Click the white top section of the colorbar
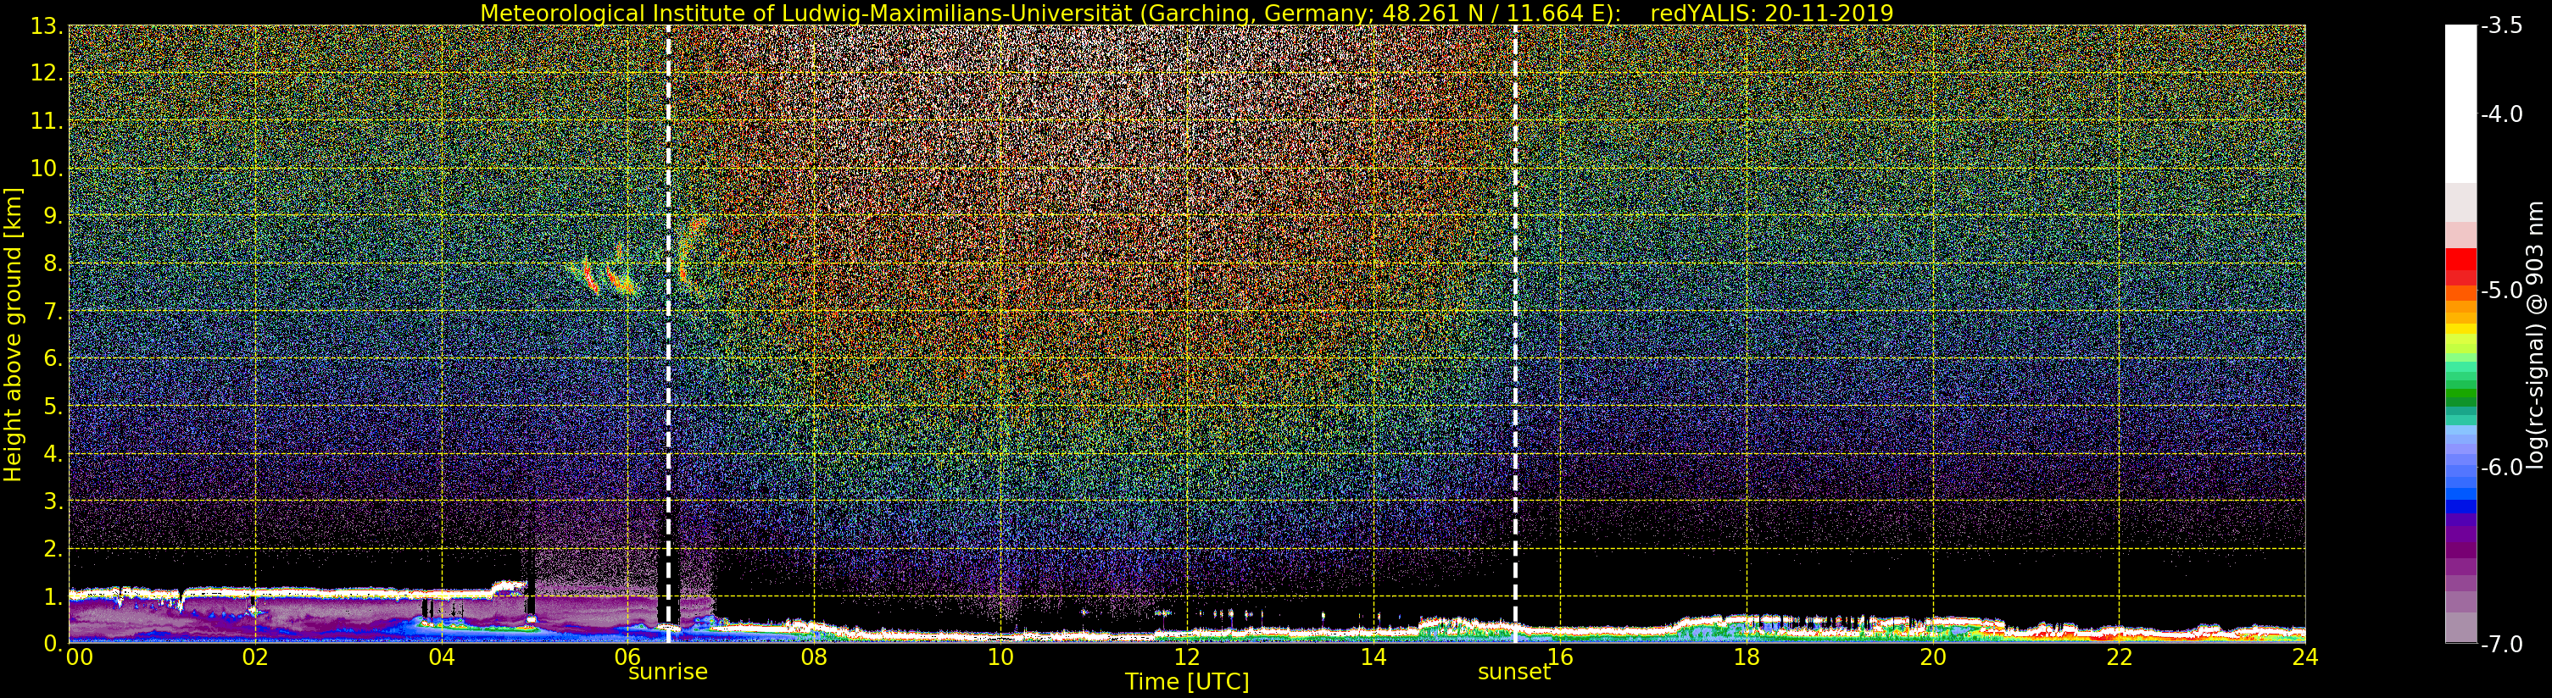2552x698 pixels. pos(2460,104)
